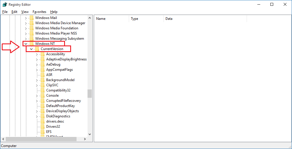Click the CorruptedFileRecovery folder icon

coord(43,101)
